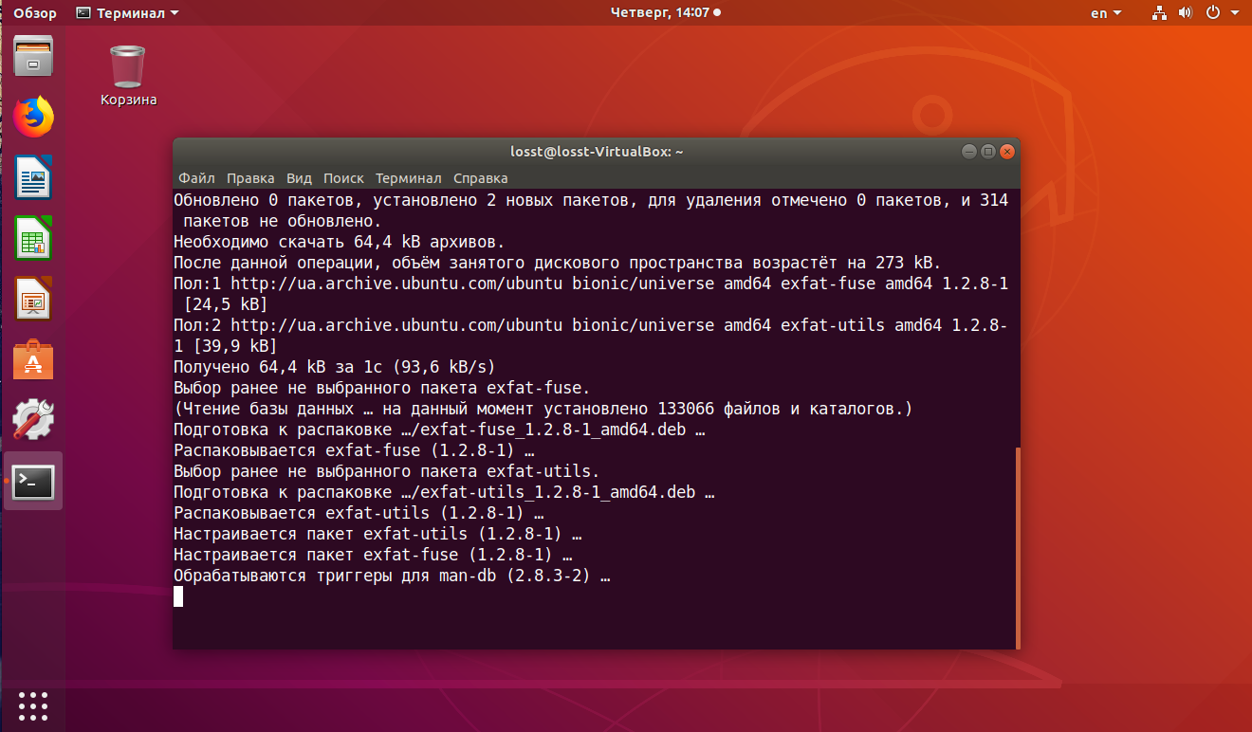Click the line starting 'Подготовка к распаковке …/exfat-utils'
The width and height of the screenshot is (1252, 732).
(443, 492)
